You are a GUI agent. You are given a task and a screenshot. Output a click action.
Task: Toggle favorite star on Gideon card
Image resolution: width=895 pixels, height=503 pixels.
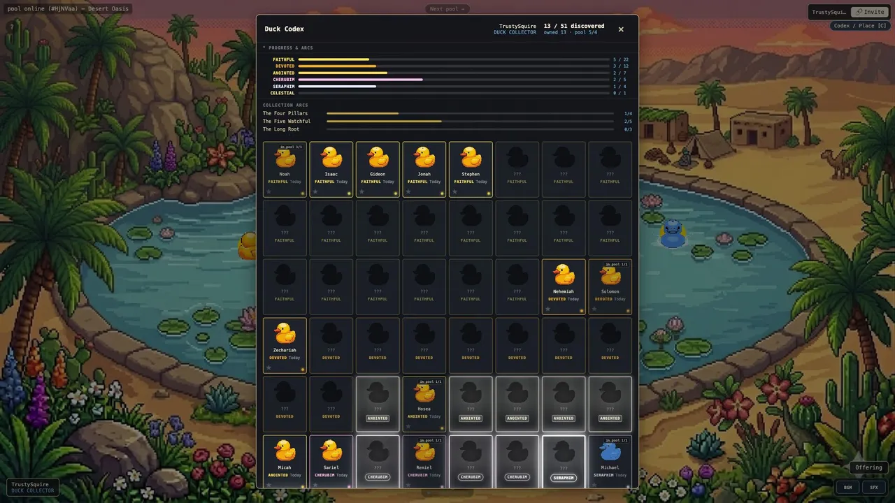pyautogui.click(x=361, y=191)
